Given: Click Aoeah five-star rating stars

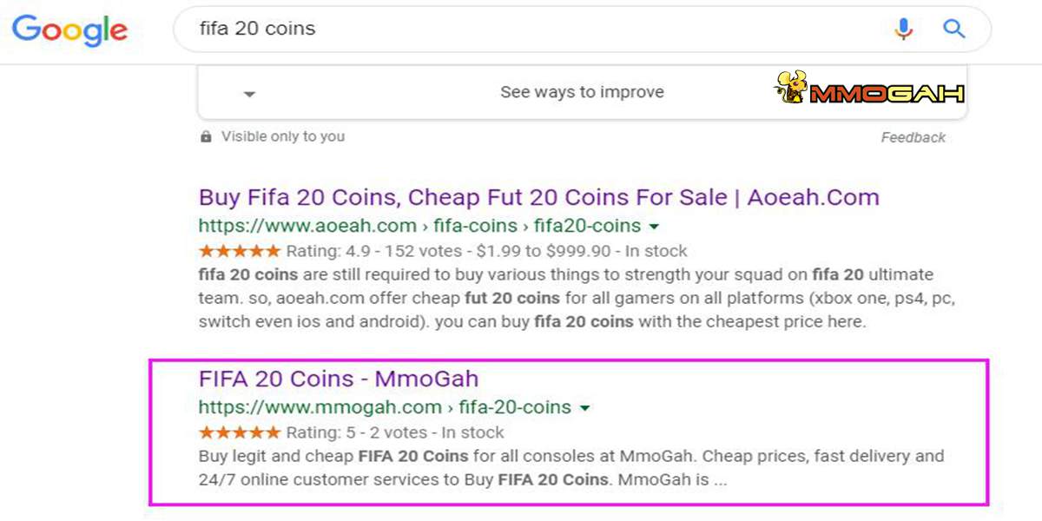Looking at the screenshot, I should 240,251.
